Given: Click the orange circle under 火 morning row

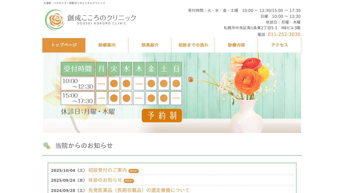Looking at the screenshot, I should pos(114,83).
